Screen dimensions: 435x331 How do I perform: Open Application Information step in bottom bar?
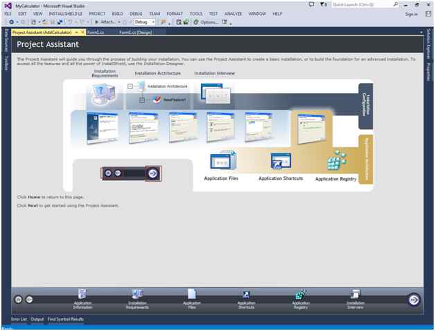[x=82, y=299]
